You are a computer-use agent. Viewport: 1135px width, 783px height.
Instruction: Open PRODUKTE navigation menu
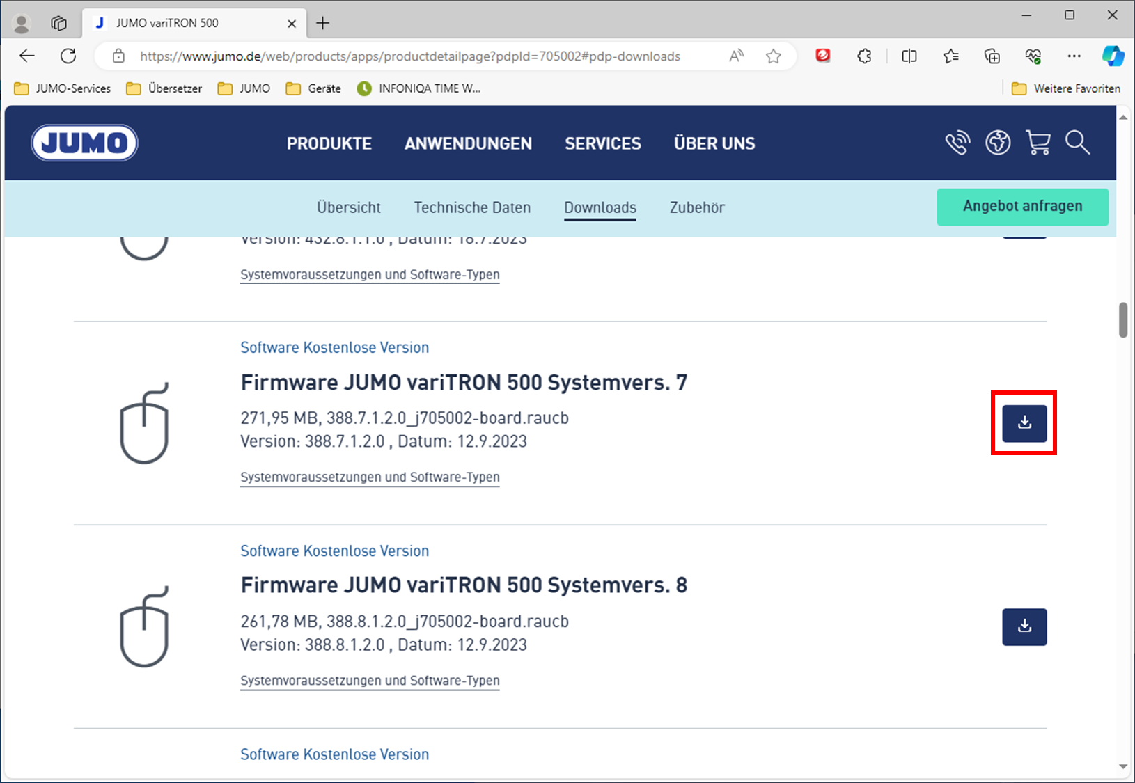tap(329, 143)
